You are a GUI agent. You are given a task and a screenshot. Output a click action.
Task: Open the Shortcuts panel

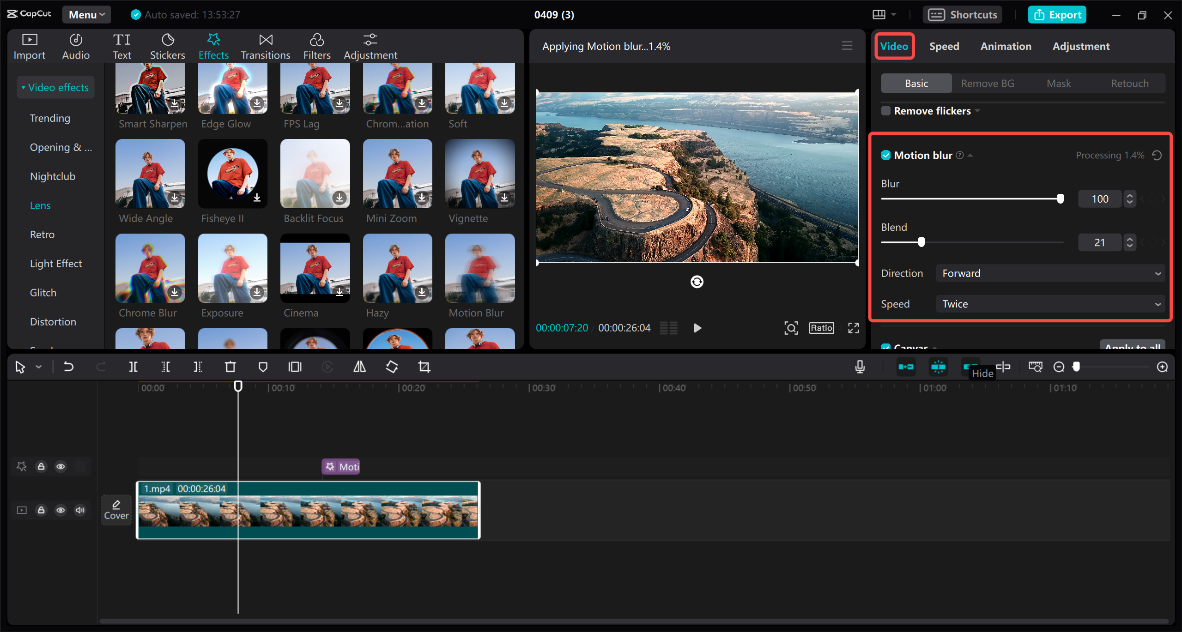[962, 14]
